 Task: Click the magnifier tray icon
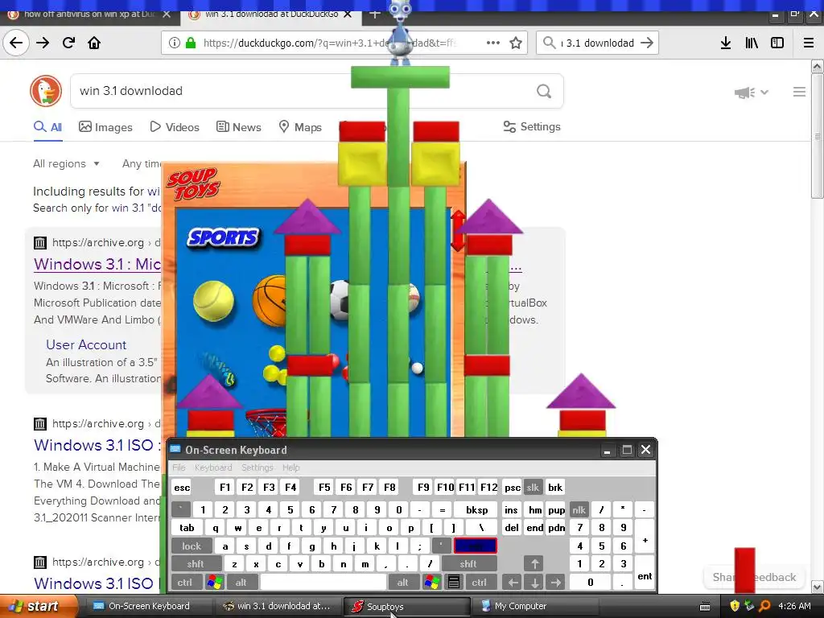(764, 606)
